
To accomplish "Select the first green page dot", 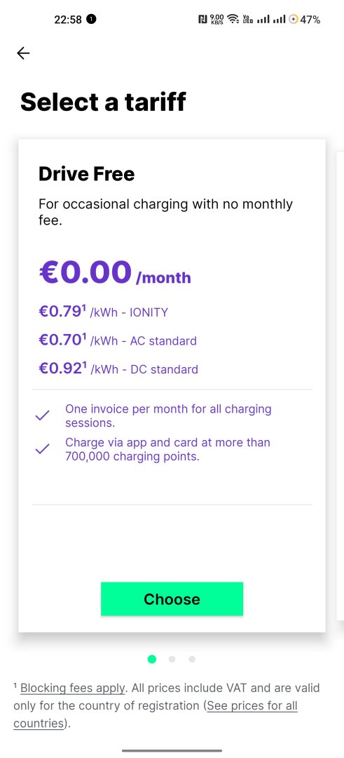I will pyautogui.click(x=152, y=659).
